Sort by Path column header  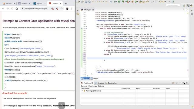click(144, 88)
